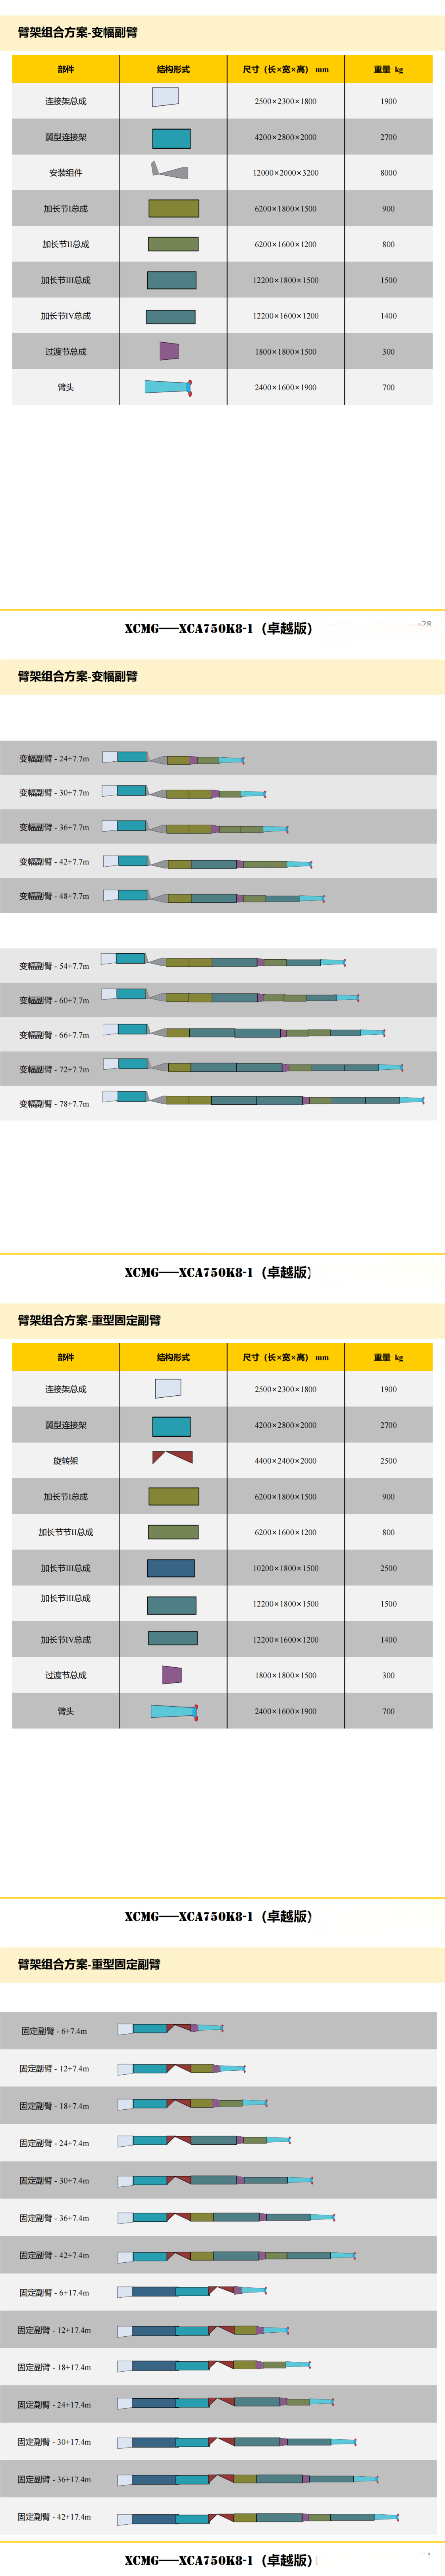
Task: Select row 固定副臂 - 6+7.4m
Action: [218, 2031]
